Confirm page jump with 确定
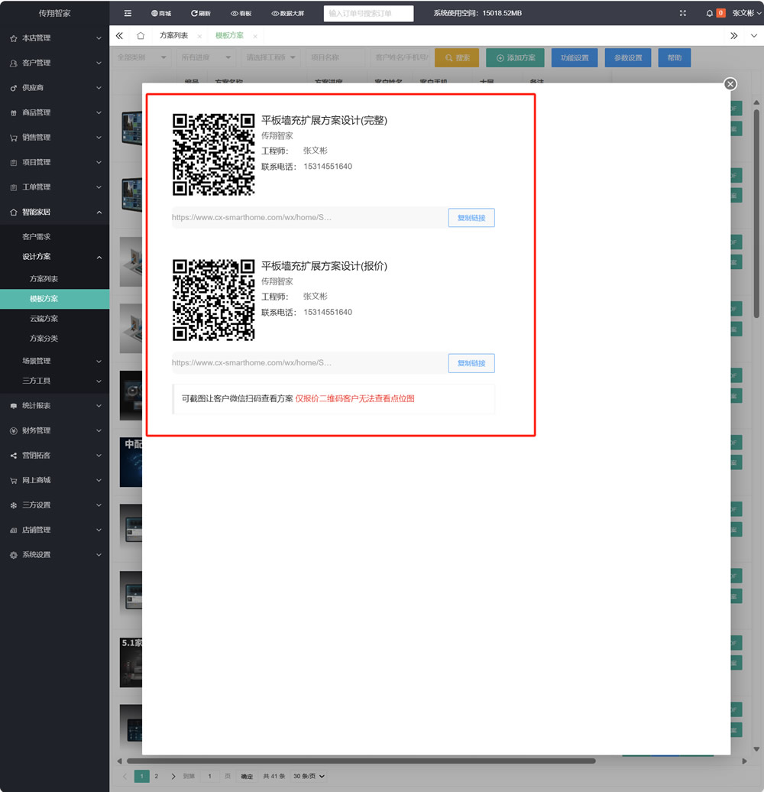The height and width of the screenshot is (792, 764). click(x=247, y=777)
